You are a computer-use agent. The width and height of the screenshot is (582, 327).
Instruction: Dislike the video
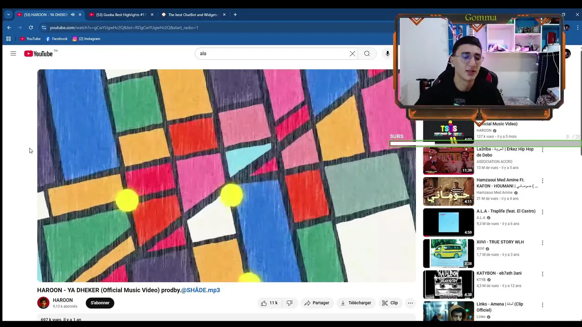pos(289,303)
